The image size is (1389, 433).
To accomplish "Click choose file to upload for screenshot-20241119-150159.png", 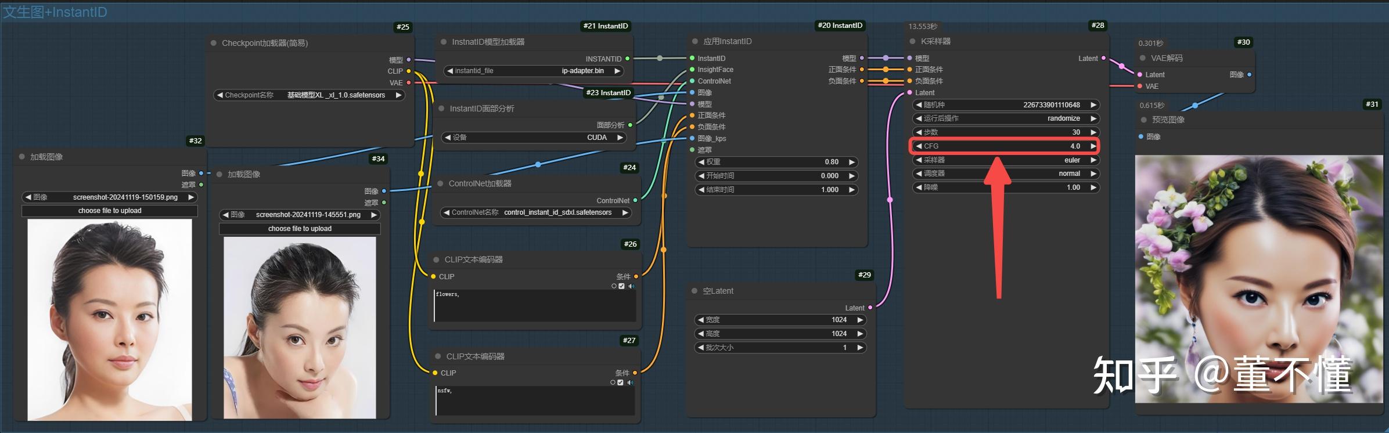I will click(x=110, y=211).
